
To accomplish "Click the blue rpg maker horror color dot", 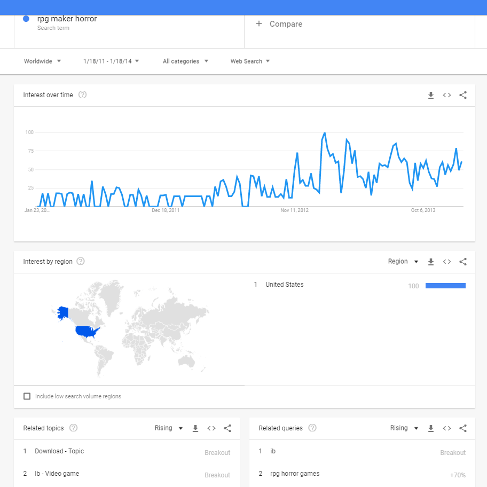I will coord(26,19).
